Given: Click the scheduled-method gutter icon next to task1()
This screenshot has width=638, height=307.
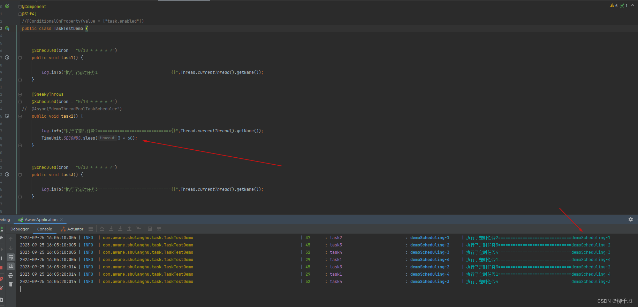Looking at the screenshot, I should point(7,57).
